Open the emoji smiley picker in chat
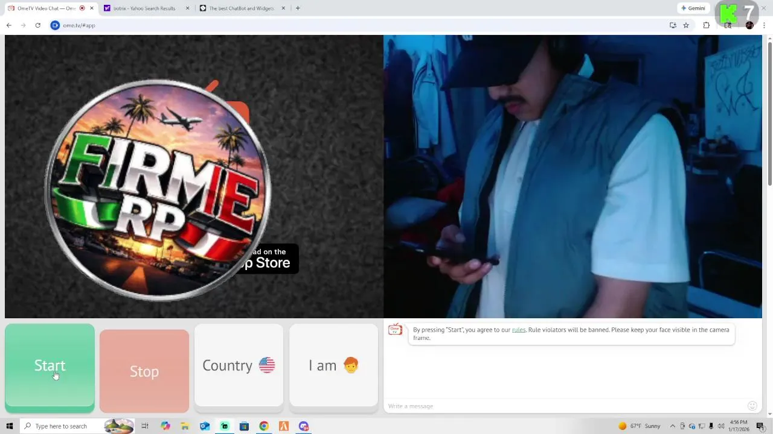 click(x=752, y=406)
